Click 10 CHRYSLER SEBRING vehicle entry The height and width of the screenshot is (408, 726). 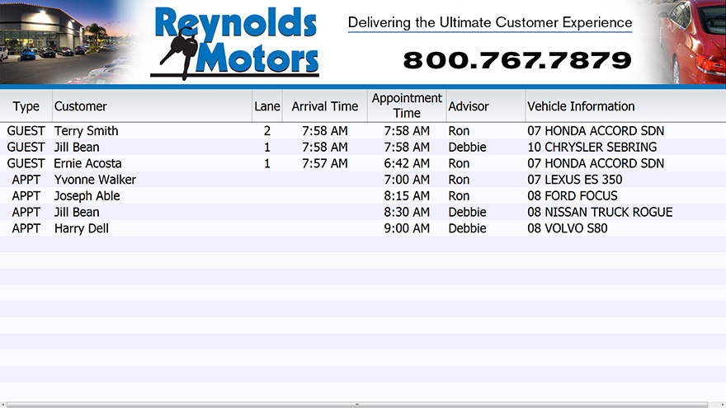[592, 147]
